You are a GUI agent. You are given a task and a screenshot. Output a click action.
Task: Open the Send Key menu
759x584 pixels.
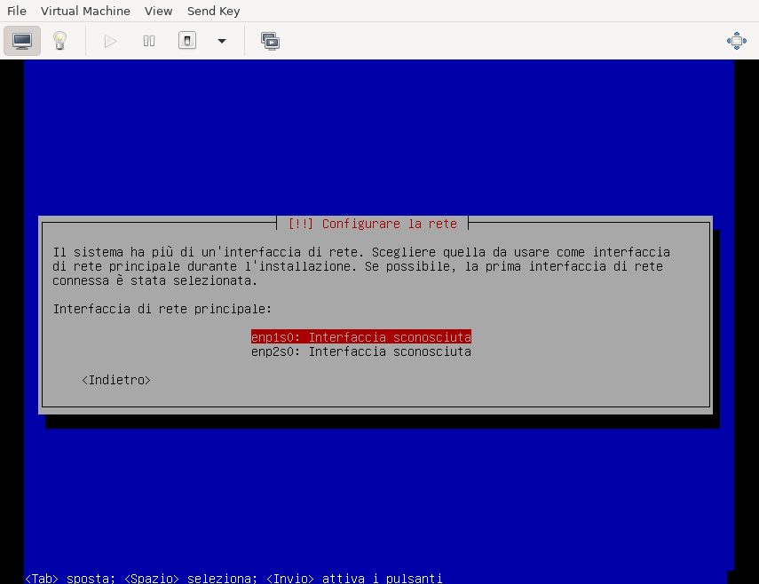pyautogui.click(x=213, y=11)
